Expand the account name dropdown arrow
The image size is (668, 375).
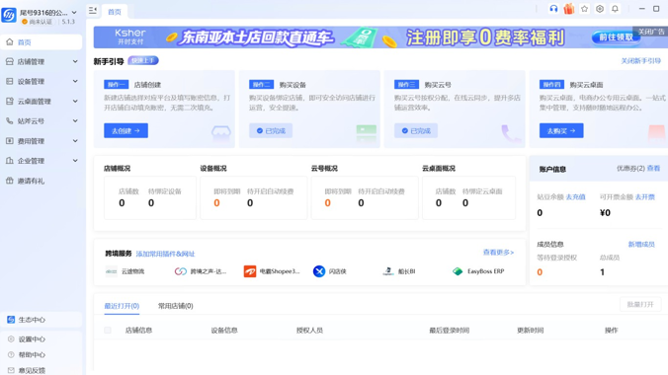click(x=74, y=13)
